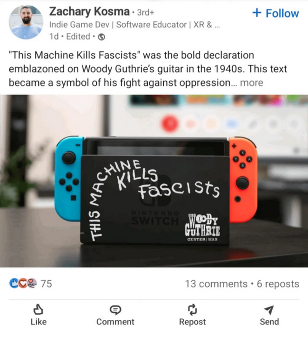
Task: Click the Send paper plane icon
Action: pyautogui.click(x=269, y=310)
